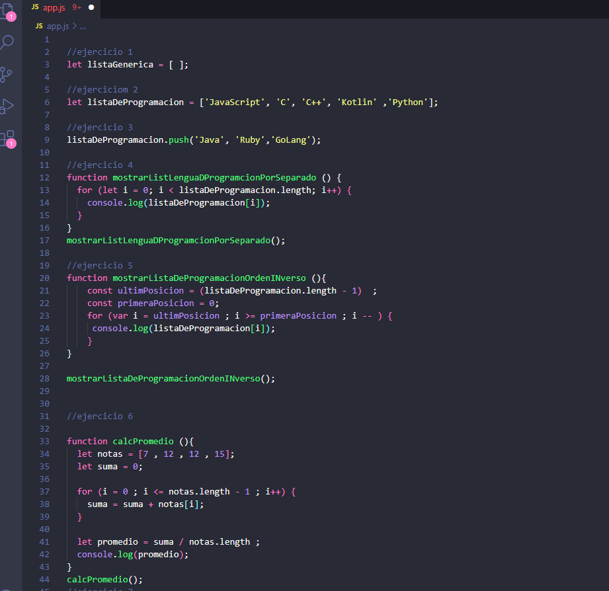609x591 pixels.
Task: Click the comment '//ejercicio 6'
Action: click(x=99, y=416)
